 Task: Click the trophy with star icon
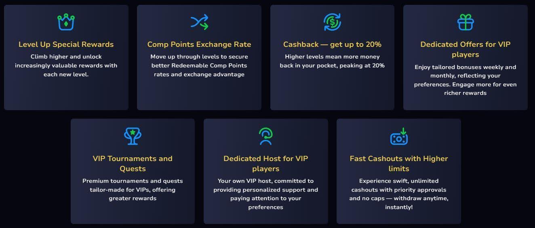point(133,136)
